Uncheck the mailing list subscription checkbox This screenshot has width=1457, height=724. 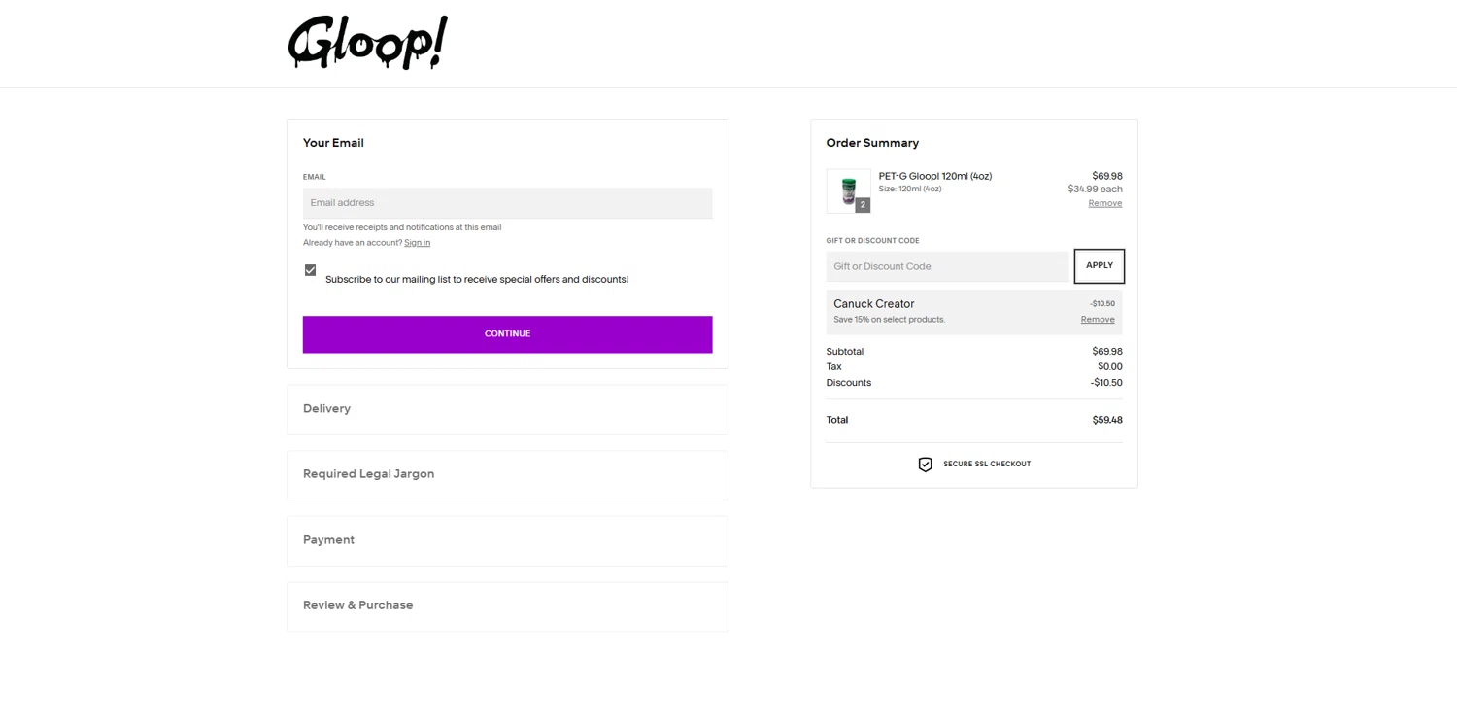pos(310,270)
